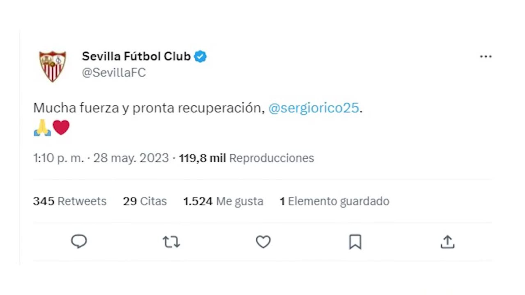View the 29 Citas quotes
Image resolution: width=525 pixels, height=295 pixels.
[x=145, y=201]
